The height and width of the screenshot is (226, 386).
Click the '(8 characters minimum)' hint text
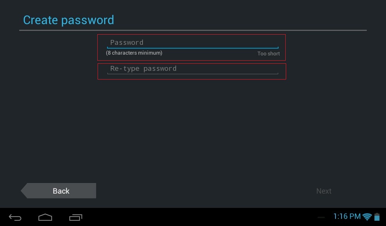(134, 53)
